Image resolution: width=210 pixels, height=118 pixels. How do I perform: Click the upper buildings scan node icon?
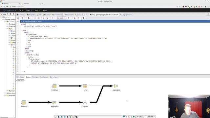[54, 86]
